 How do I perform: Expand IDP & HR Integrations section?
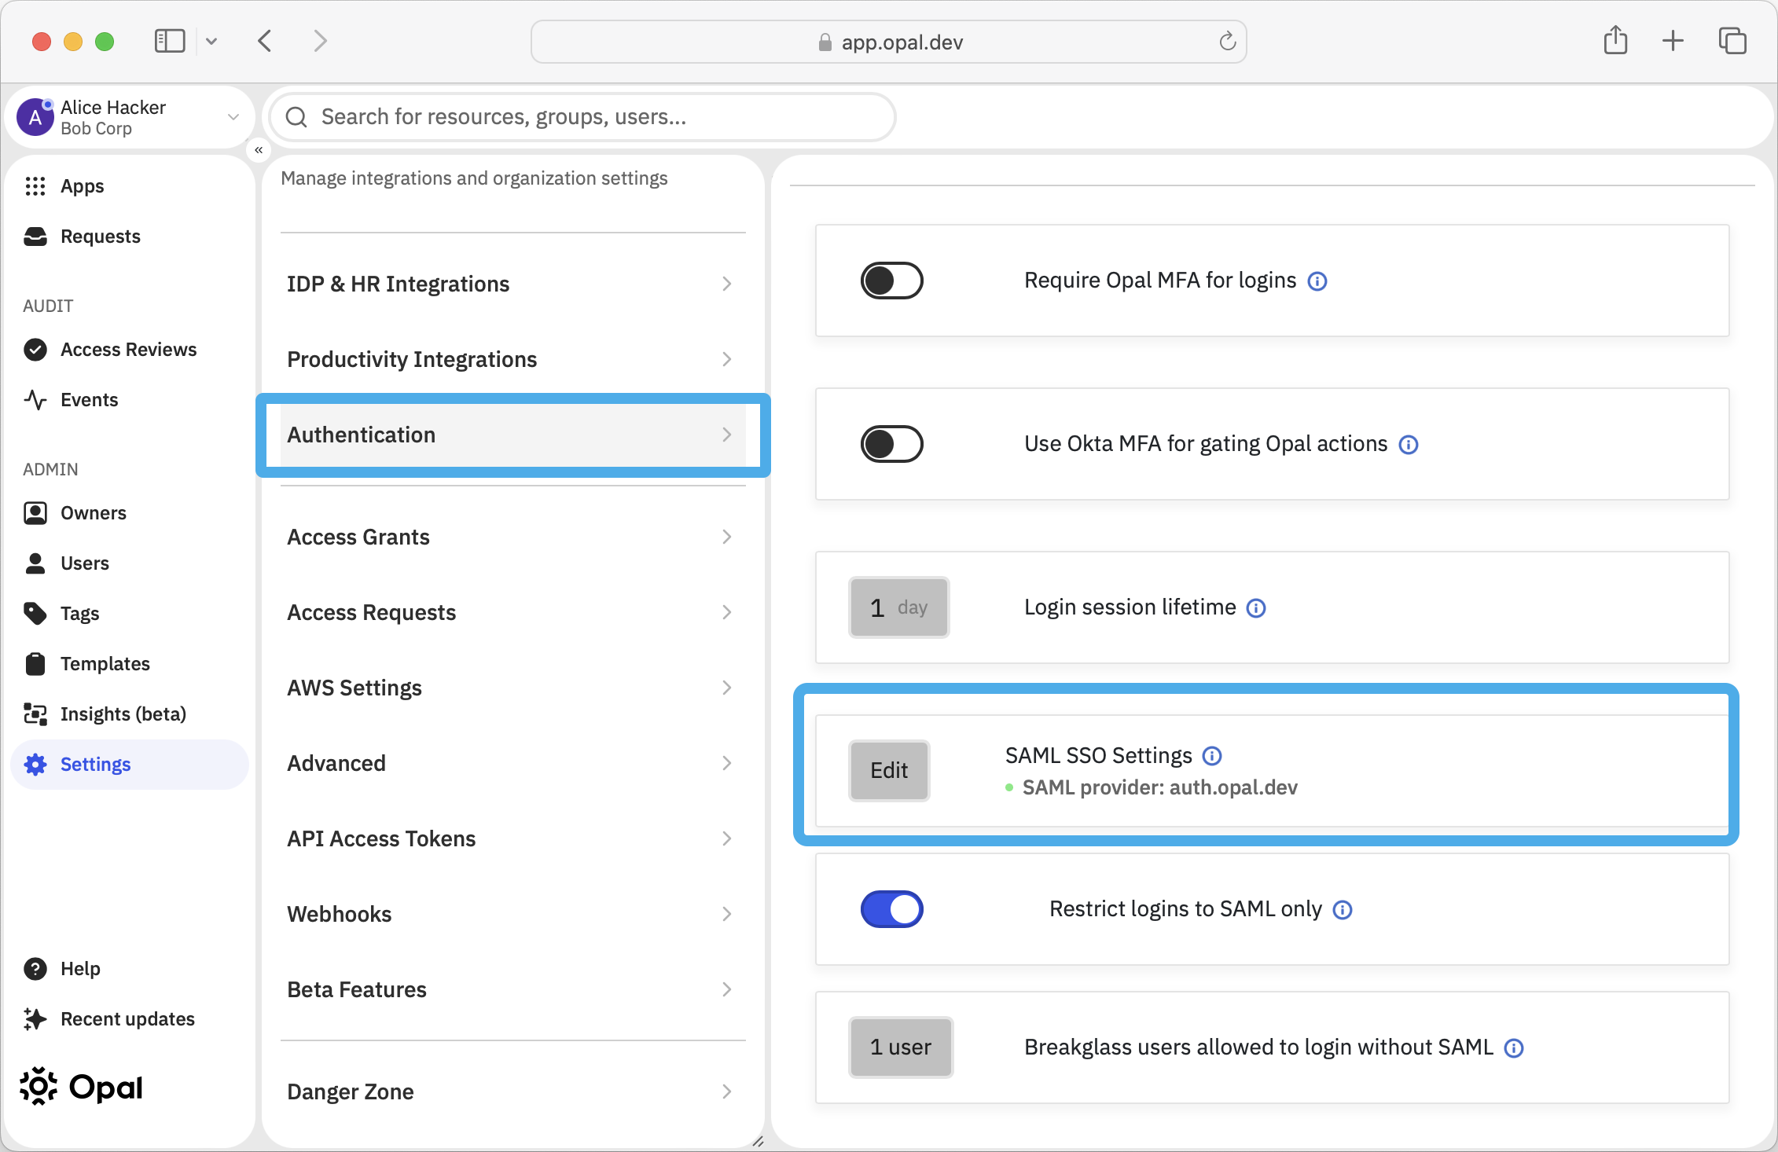pos(512,284)
